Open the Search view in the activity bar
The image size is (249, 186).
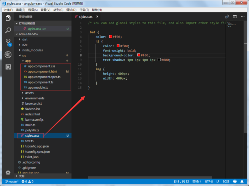click(x=8, y=30)
